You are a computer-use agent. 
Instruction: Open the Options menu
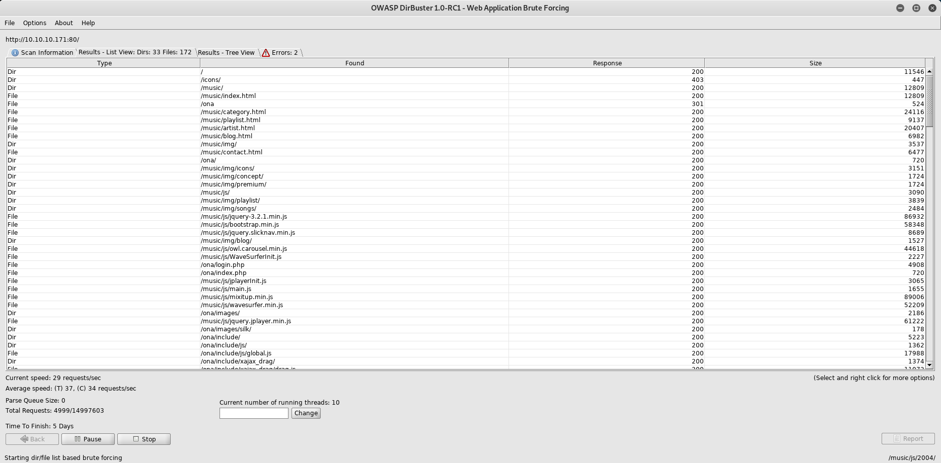point(35,23)
